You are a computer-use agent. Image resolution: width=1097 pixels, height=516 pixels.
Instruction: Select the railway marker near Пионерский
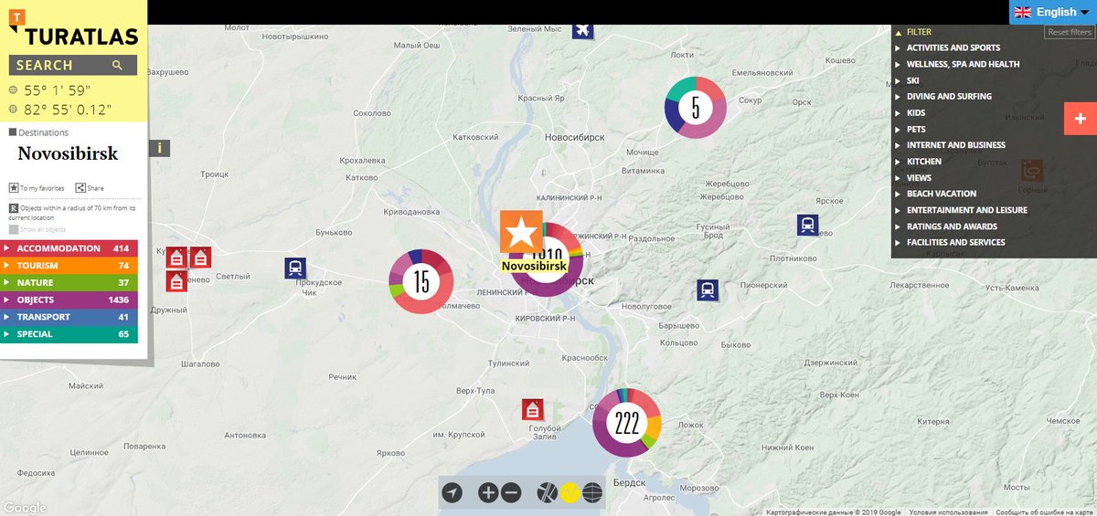707,290
